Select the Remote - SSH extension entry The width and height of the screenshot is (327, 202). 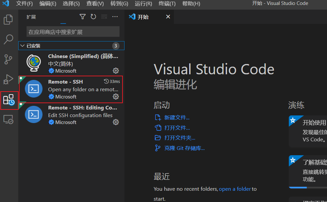71,89
